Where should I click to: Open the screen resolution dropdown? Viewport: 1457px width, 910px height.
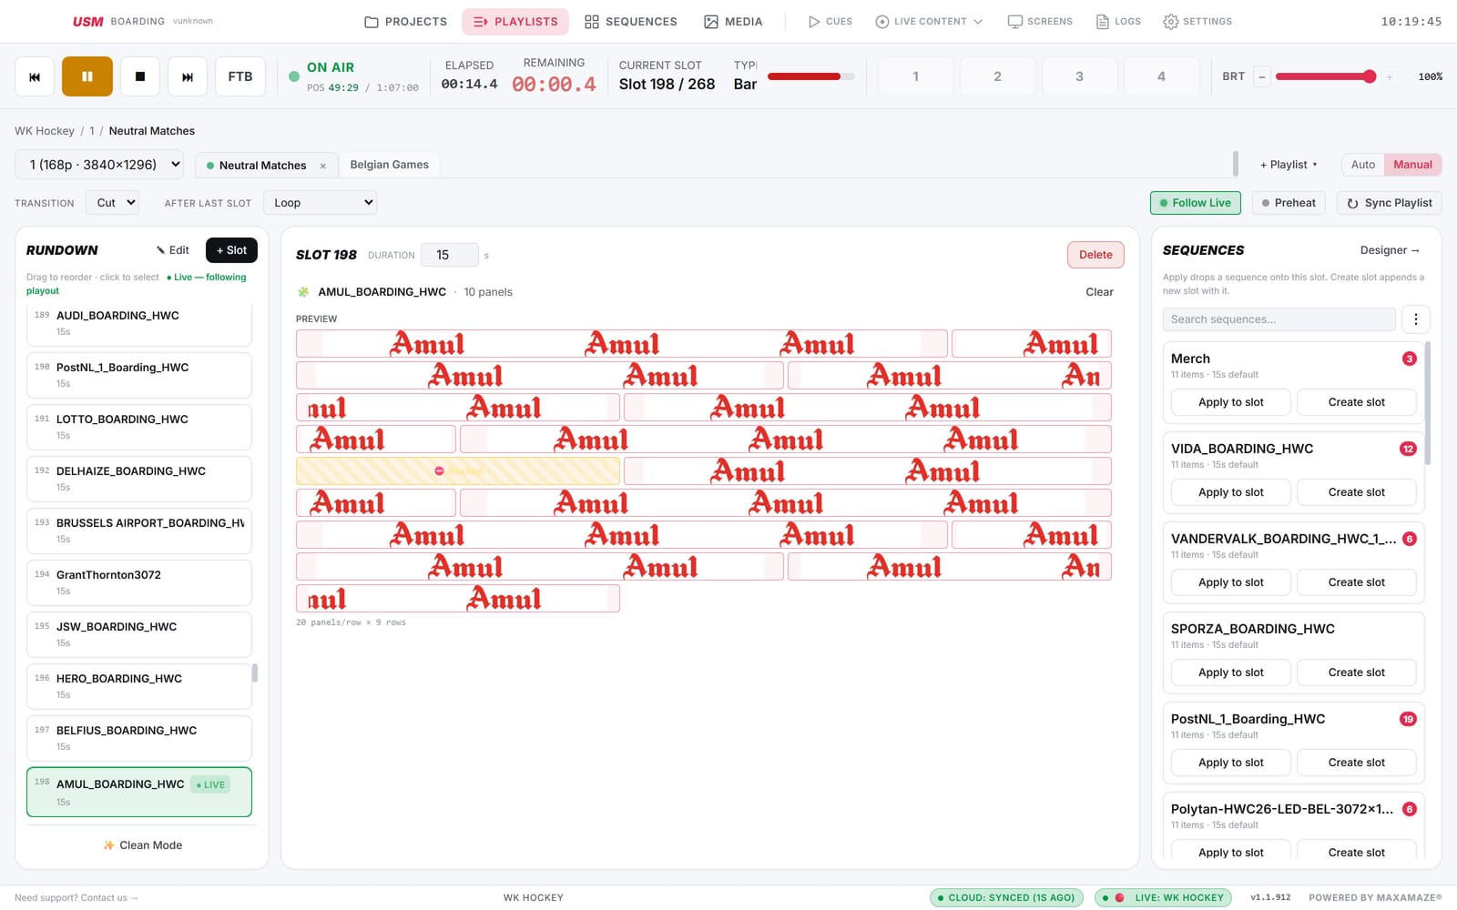tap(99, 165)
